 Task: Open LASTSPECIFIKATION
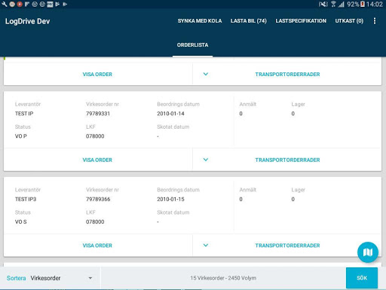pos(301,21)
